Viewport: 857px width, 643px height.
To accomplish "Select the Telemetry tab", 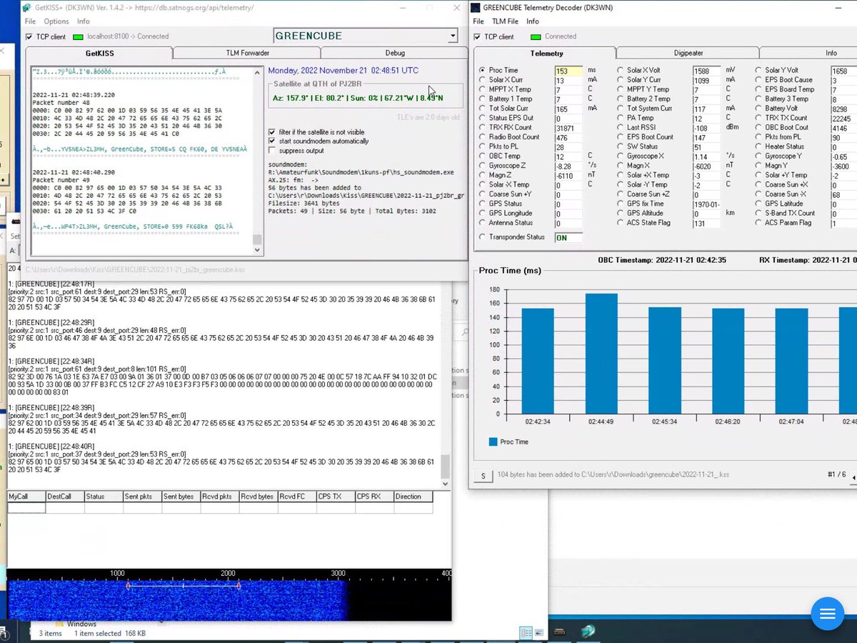I will [x=546, y=53].
